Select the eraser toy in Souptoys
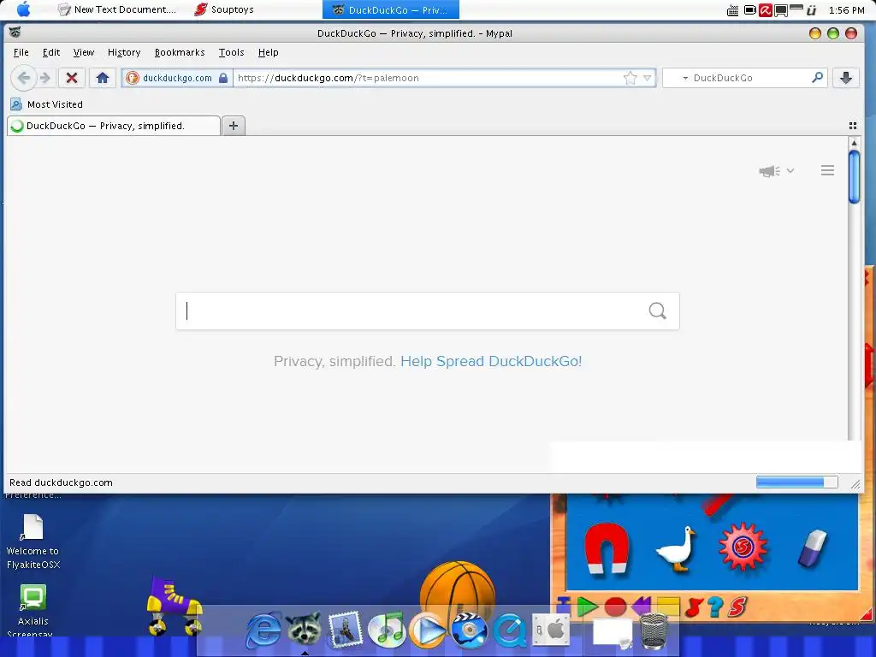 (x=813, y=548)
